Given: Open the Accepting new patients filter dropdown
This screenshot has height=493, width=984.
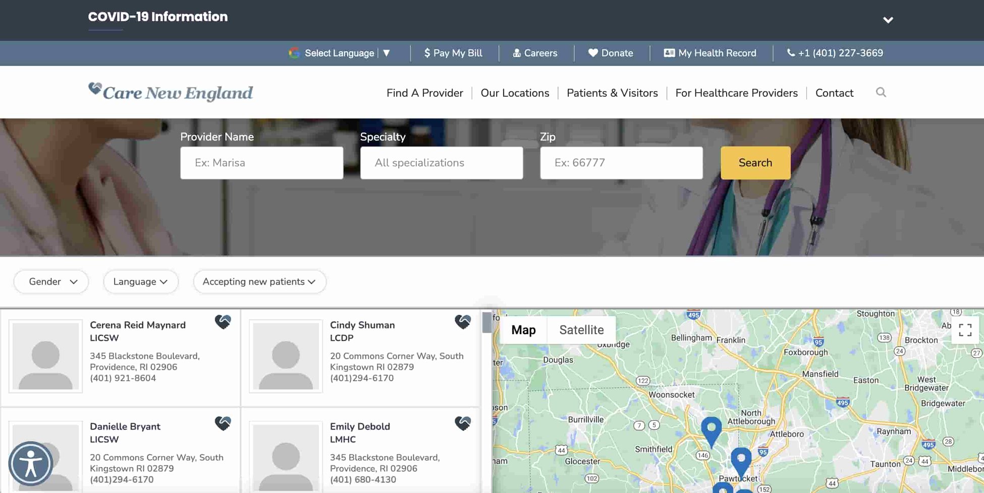Looking at the screenshot, I should 259,282.
